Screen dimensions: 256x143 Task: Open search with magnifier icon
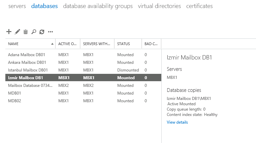tap(34, 32)
